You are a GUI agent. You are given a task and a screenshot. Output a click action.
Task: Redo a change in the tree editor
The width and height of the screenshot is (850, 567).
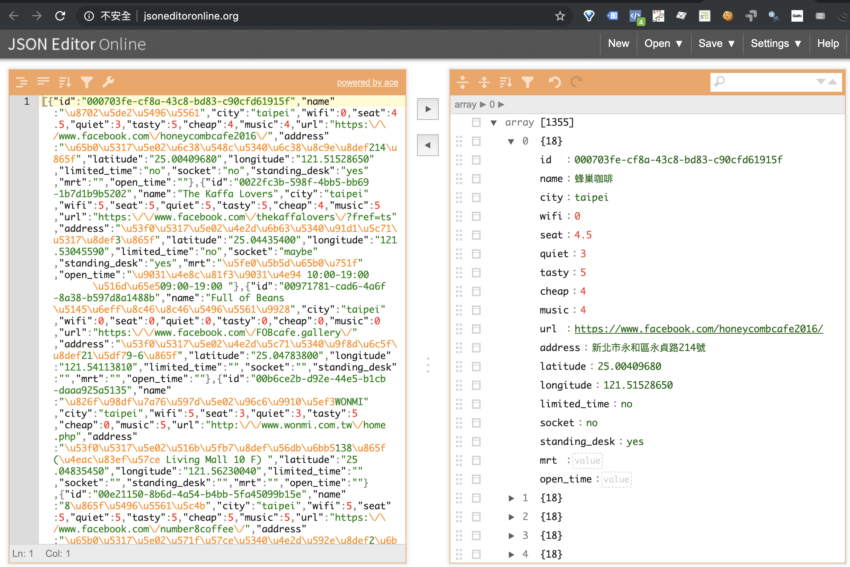[x=576, y=82]
